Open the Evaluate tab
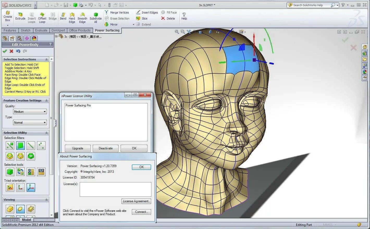 (41, 30)
